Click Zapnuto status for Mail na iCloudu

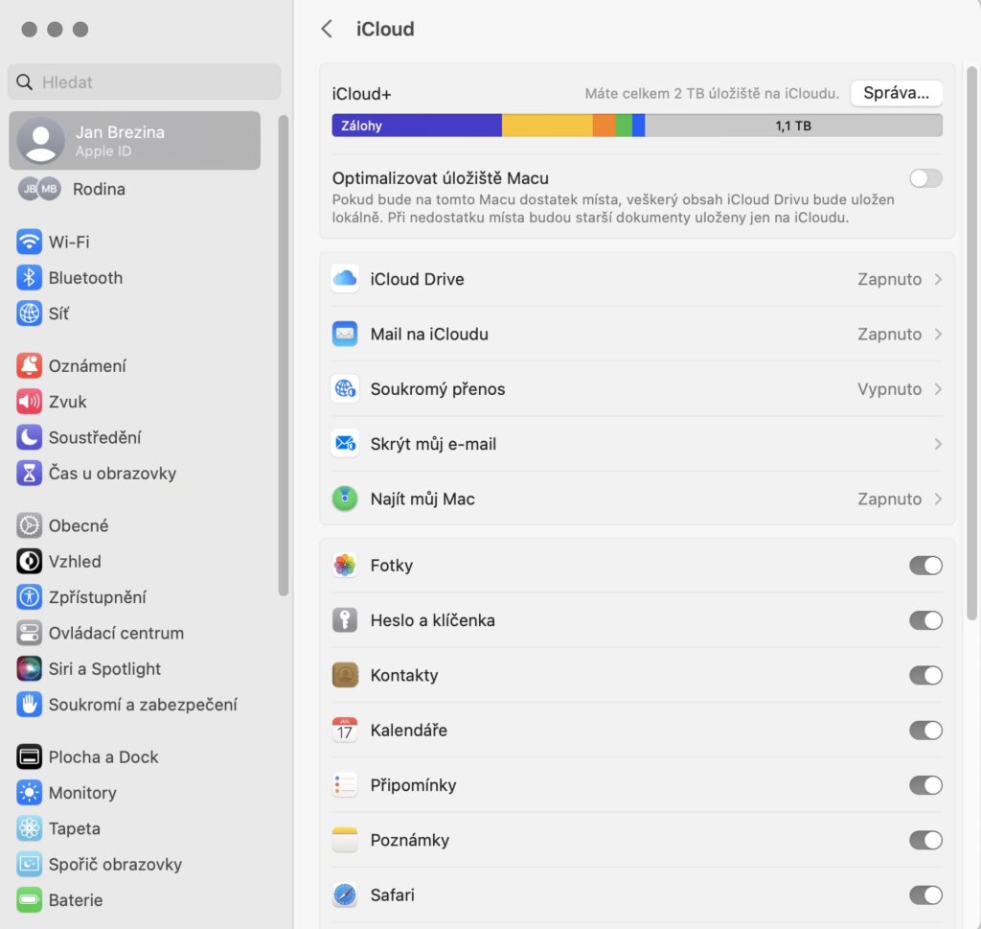[x=889, y=335]
